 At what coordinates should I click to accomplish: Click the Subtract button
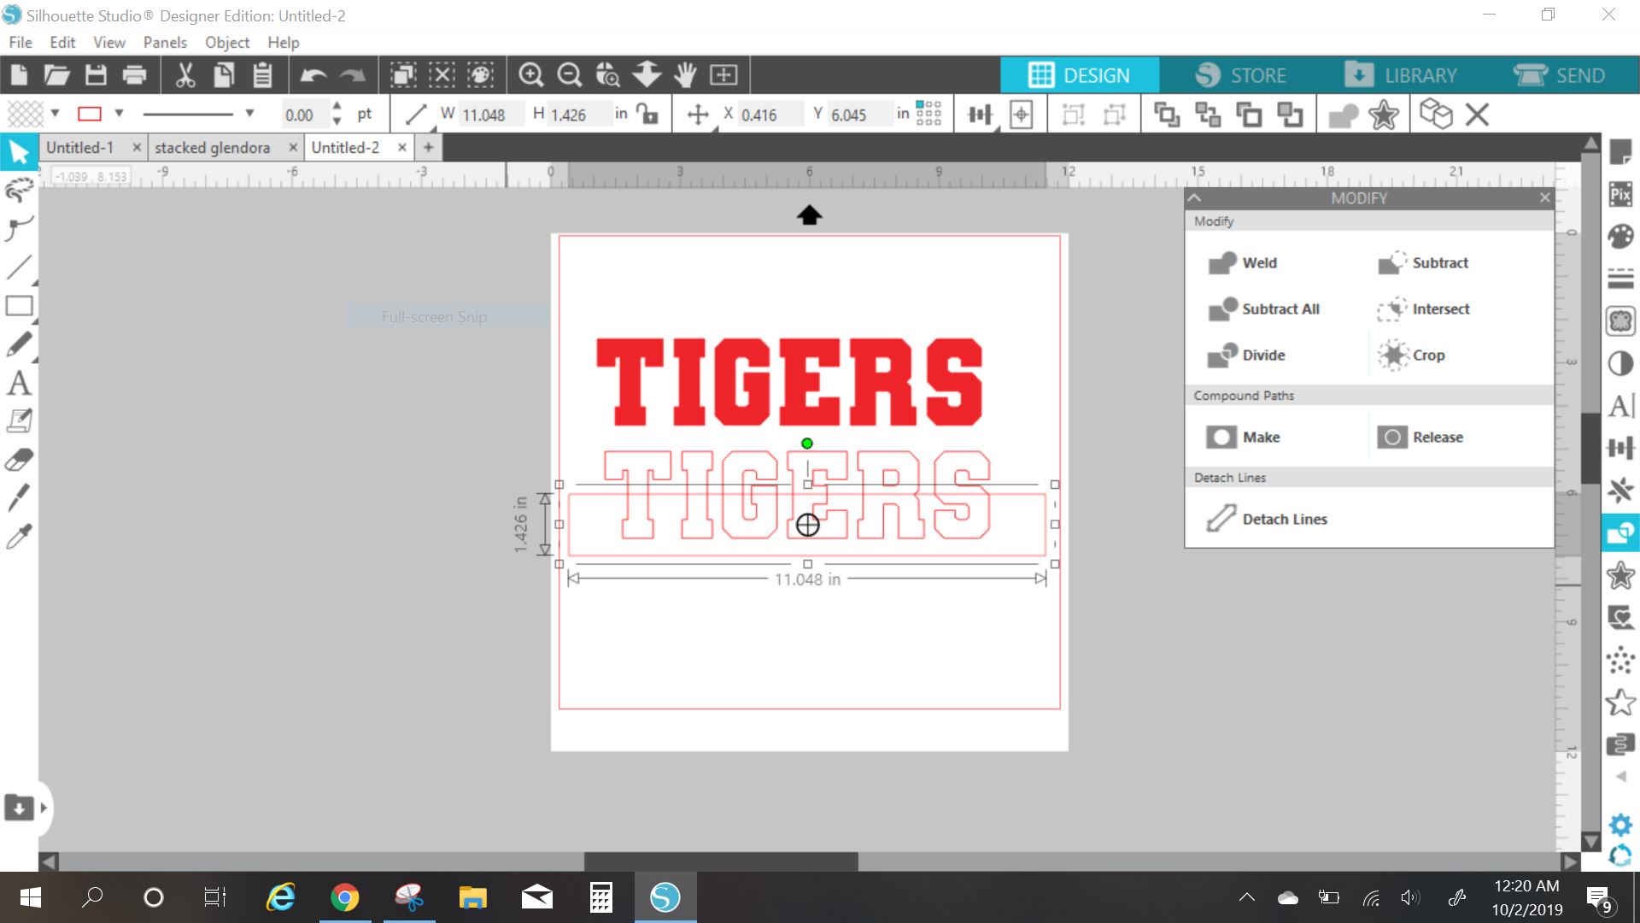pyautogui.click(x=1423, y=262)
